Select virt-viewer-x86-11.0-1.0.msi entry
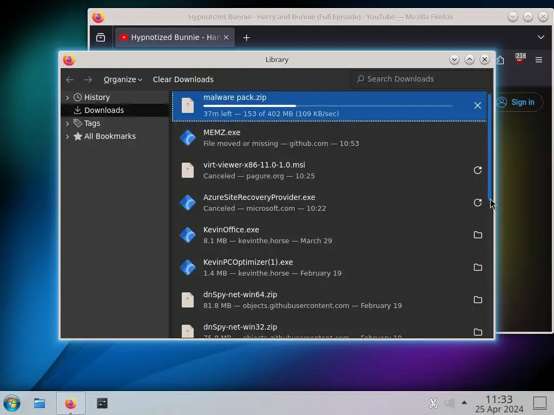Image resolution: width=554 pixels, height=415 pixels. (329, 170)
